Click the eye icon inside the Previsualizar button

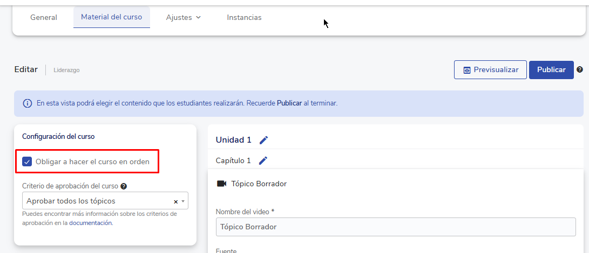(467, 70)
